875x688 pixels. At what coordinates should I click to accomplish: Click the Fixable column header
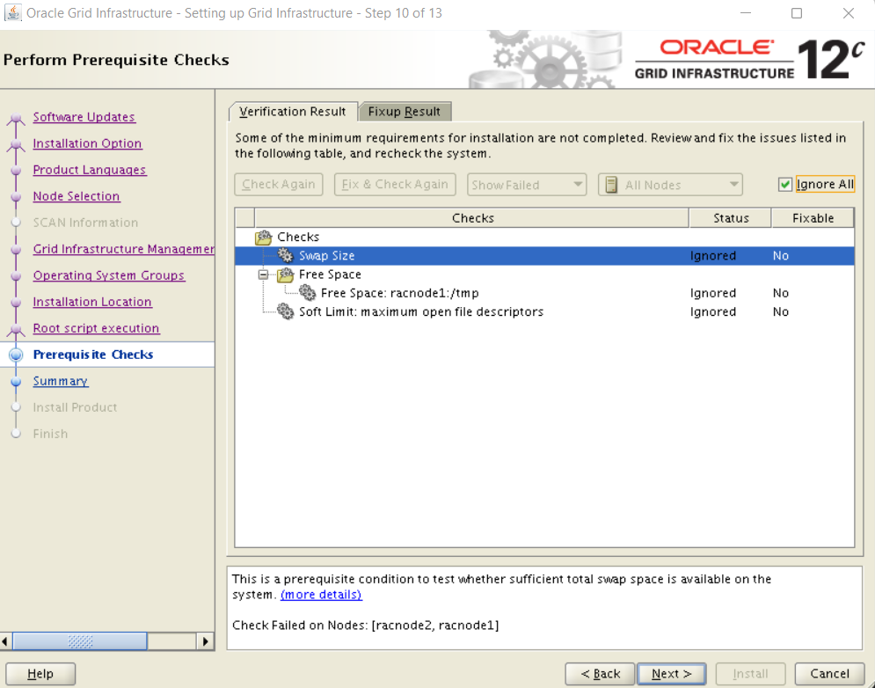point(813,218)
